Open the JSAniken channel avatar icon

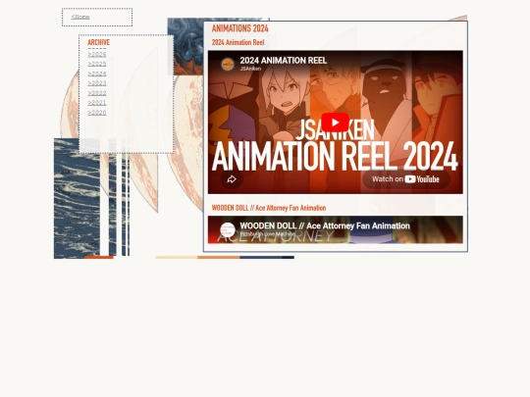point(228,64)
